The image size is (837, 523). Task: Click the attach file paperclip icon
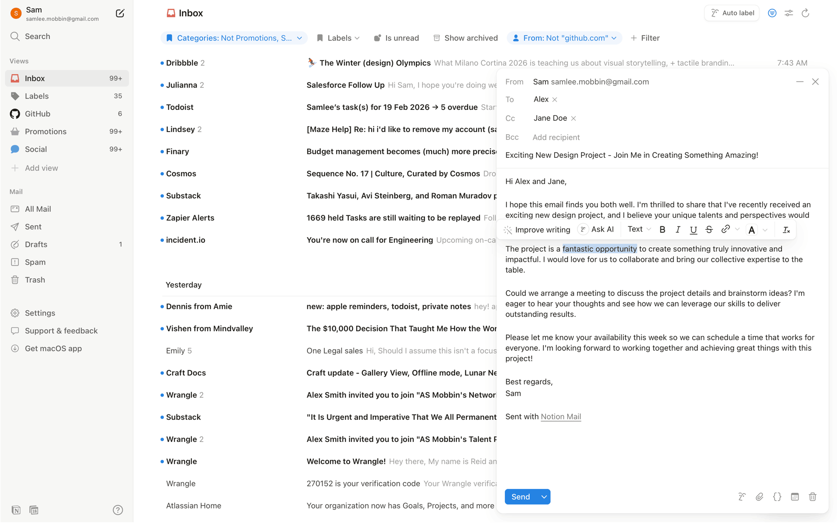click(759, 497)
